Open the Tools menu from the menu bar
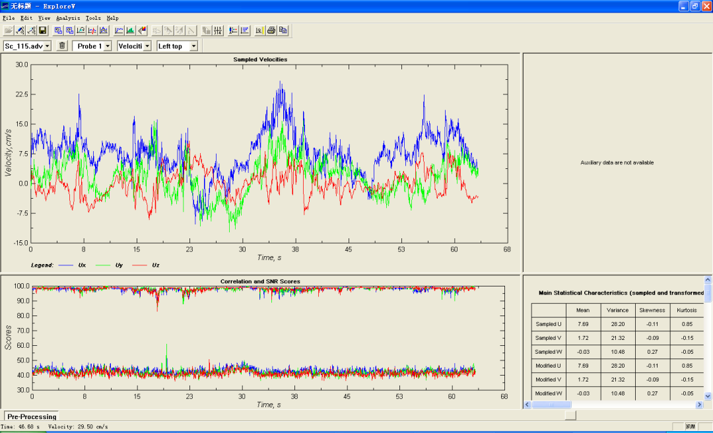This screenshot has height=433, width=713. (x=92, y=18)
